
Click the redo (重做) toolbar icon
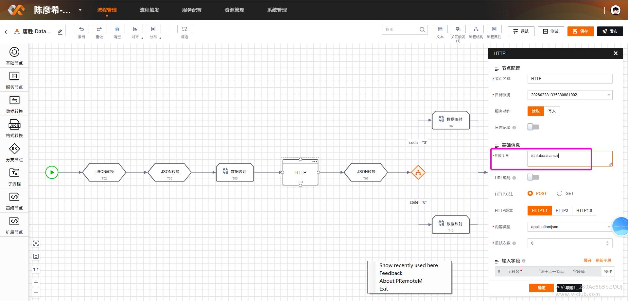tap(99, 29)
